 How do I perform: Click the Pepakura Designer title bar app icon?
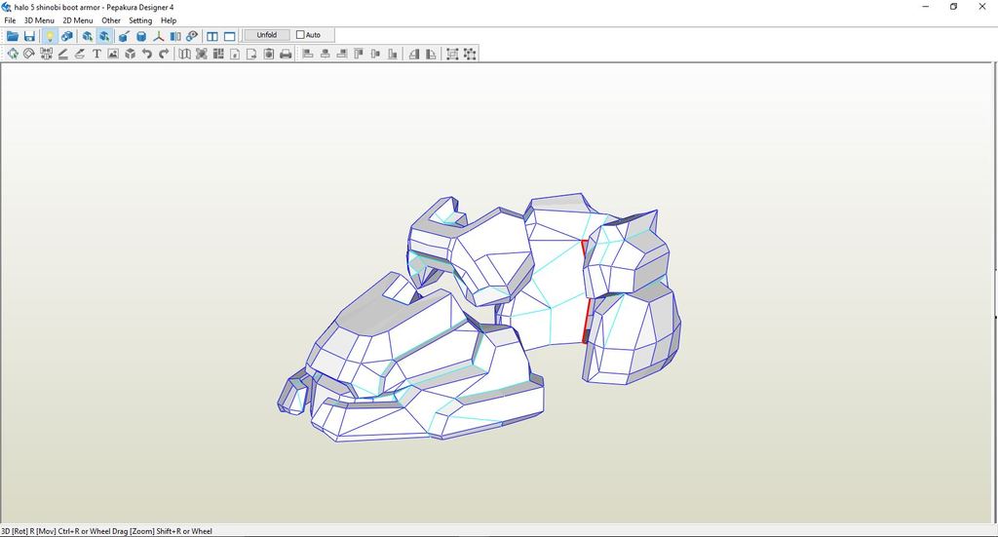coord(7,7)
